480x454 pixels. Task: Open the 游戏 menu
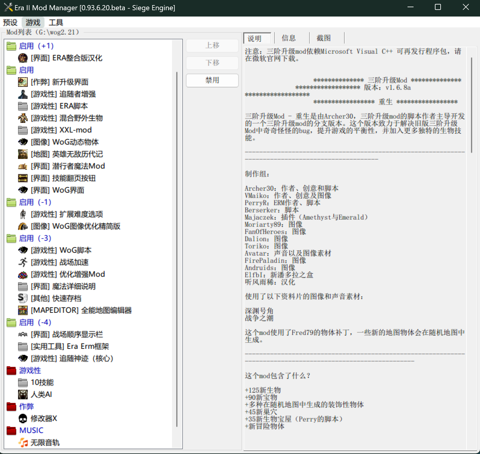pos(33,23)
